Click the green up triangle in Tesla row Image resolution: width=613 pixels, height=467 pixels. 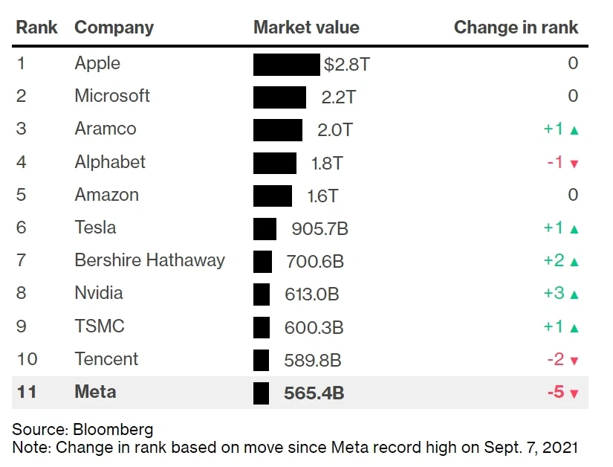[574, 229]
